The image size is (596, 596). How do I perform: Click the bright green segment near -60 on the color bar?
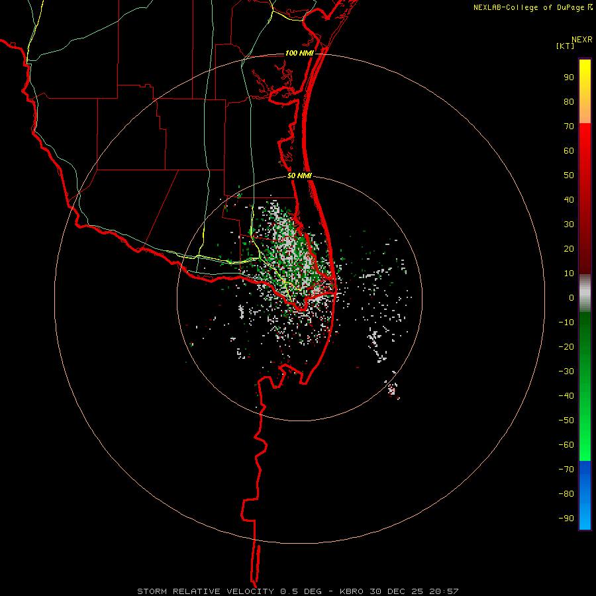point(585,445)
